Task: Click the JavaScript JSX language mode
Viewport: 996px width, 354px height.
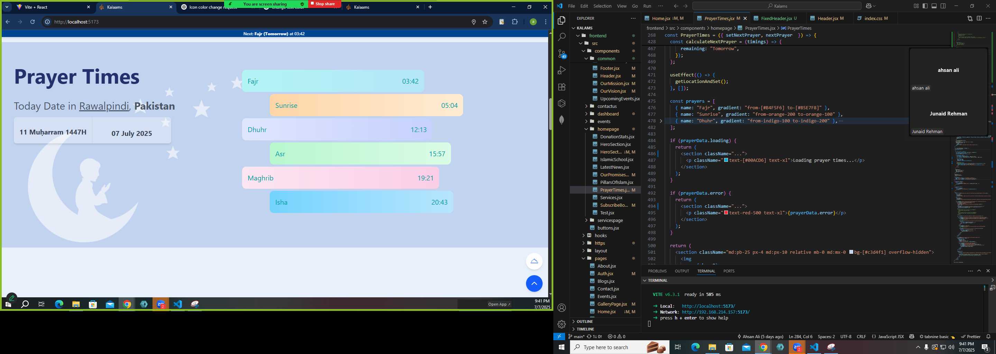Action: coord(888,337)
